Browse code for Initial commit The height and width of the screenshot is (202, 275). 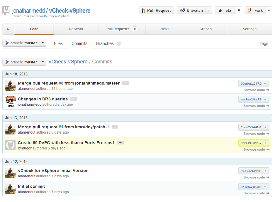(257, 193)
